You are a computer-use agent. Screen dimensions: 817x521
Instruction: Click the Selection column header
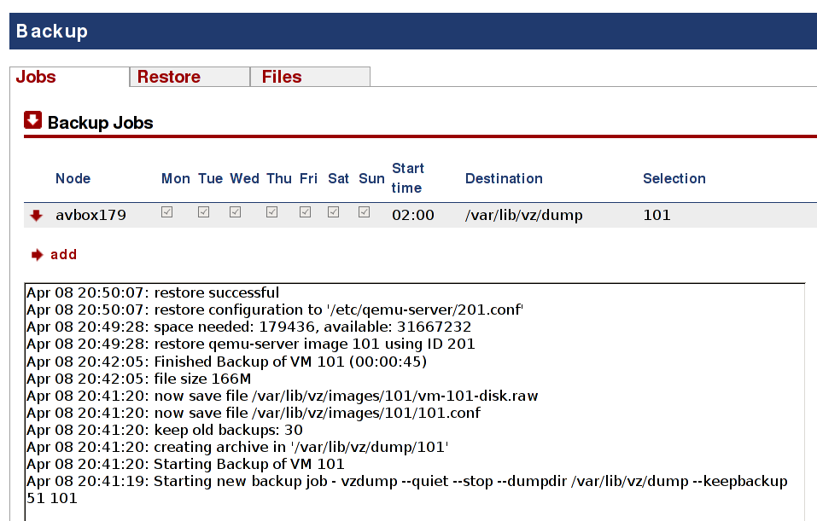(x=674, y=178)
